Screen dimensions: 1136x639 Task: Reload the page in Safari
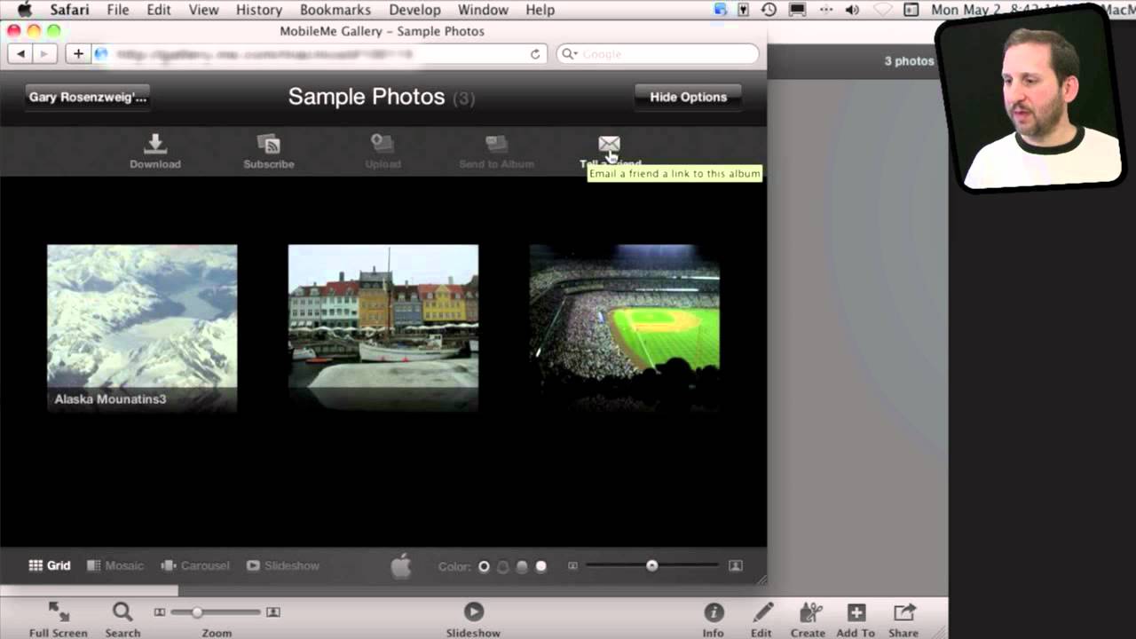click(535, 54)
